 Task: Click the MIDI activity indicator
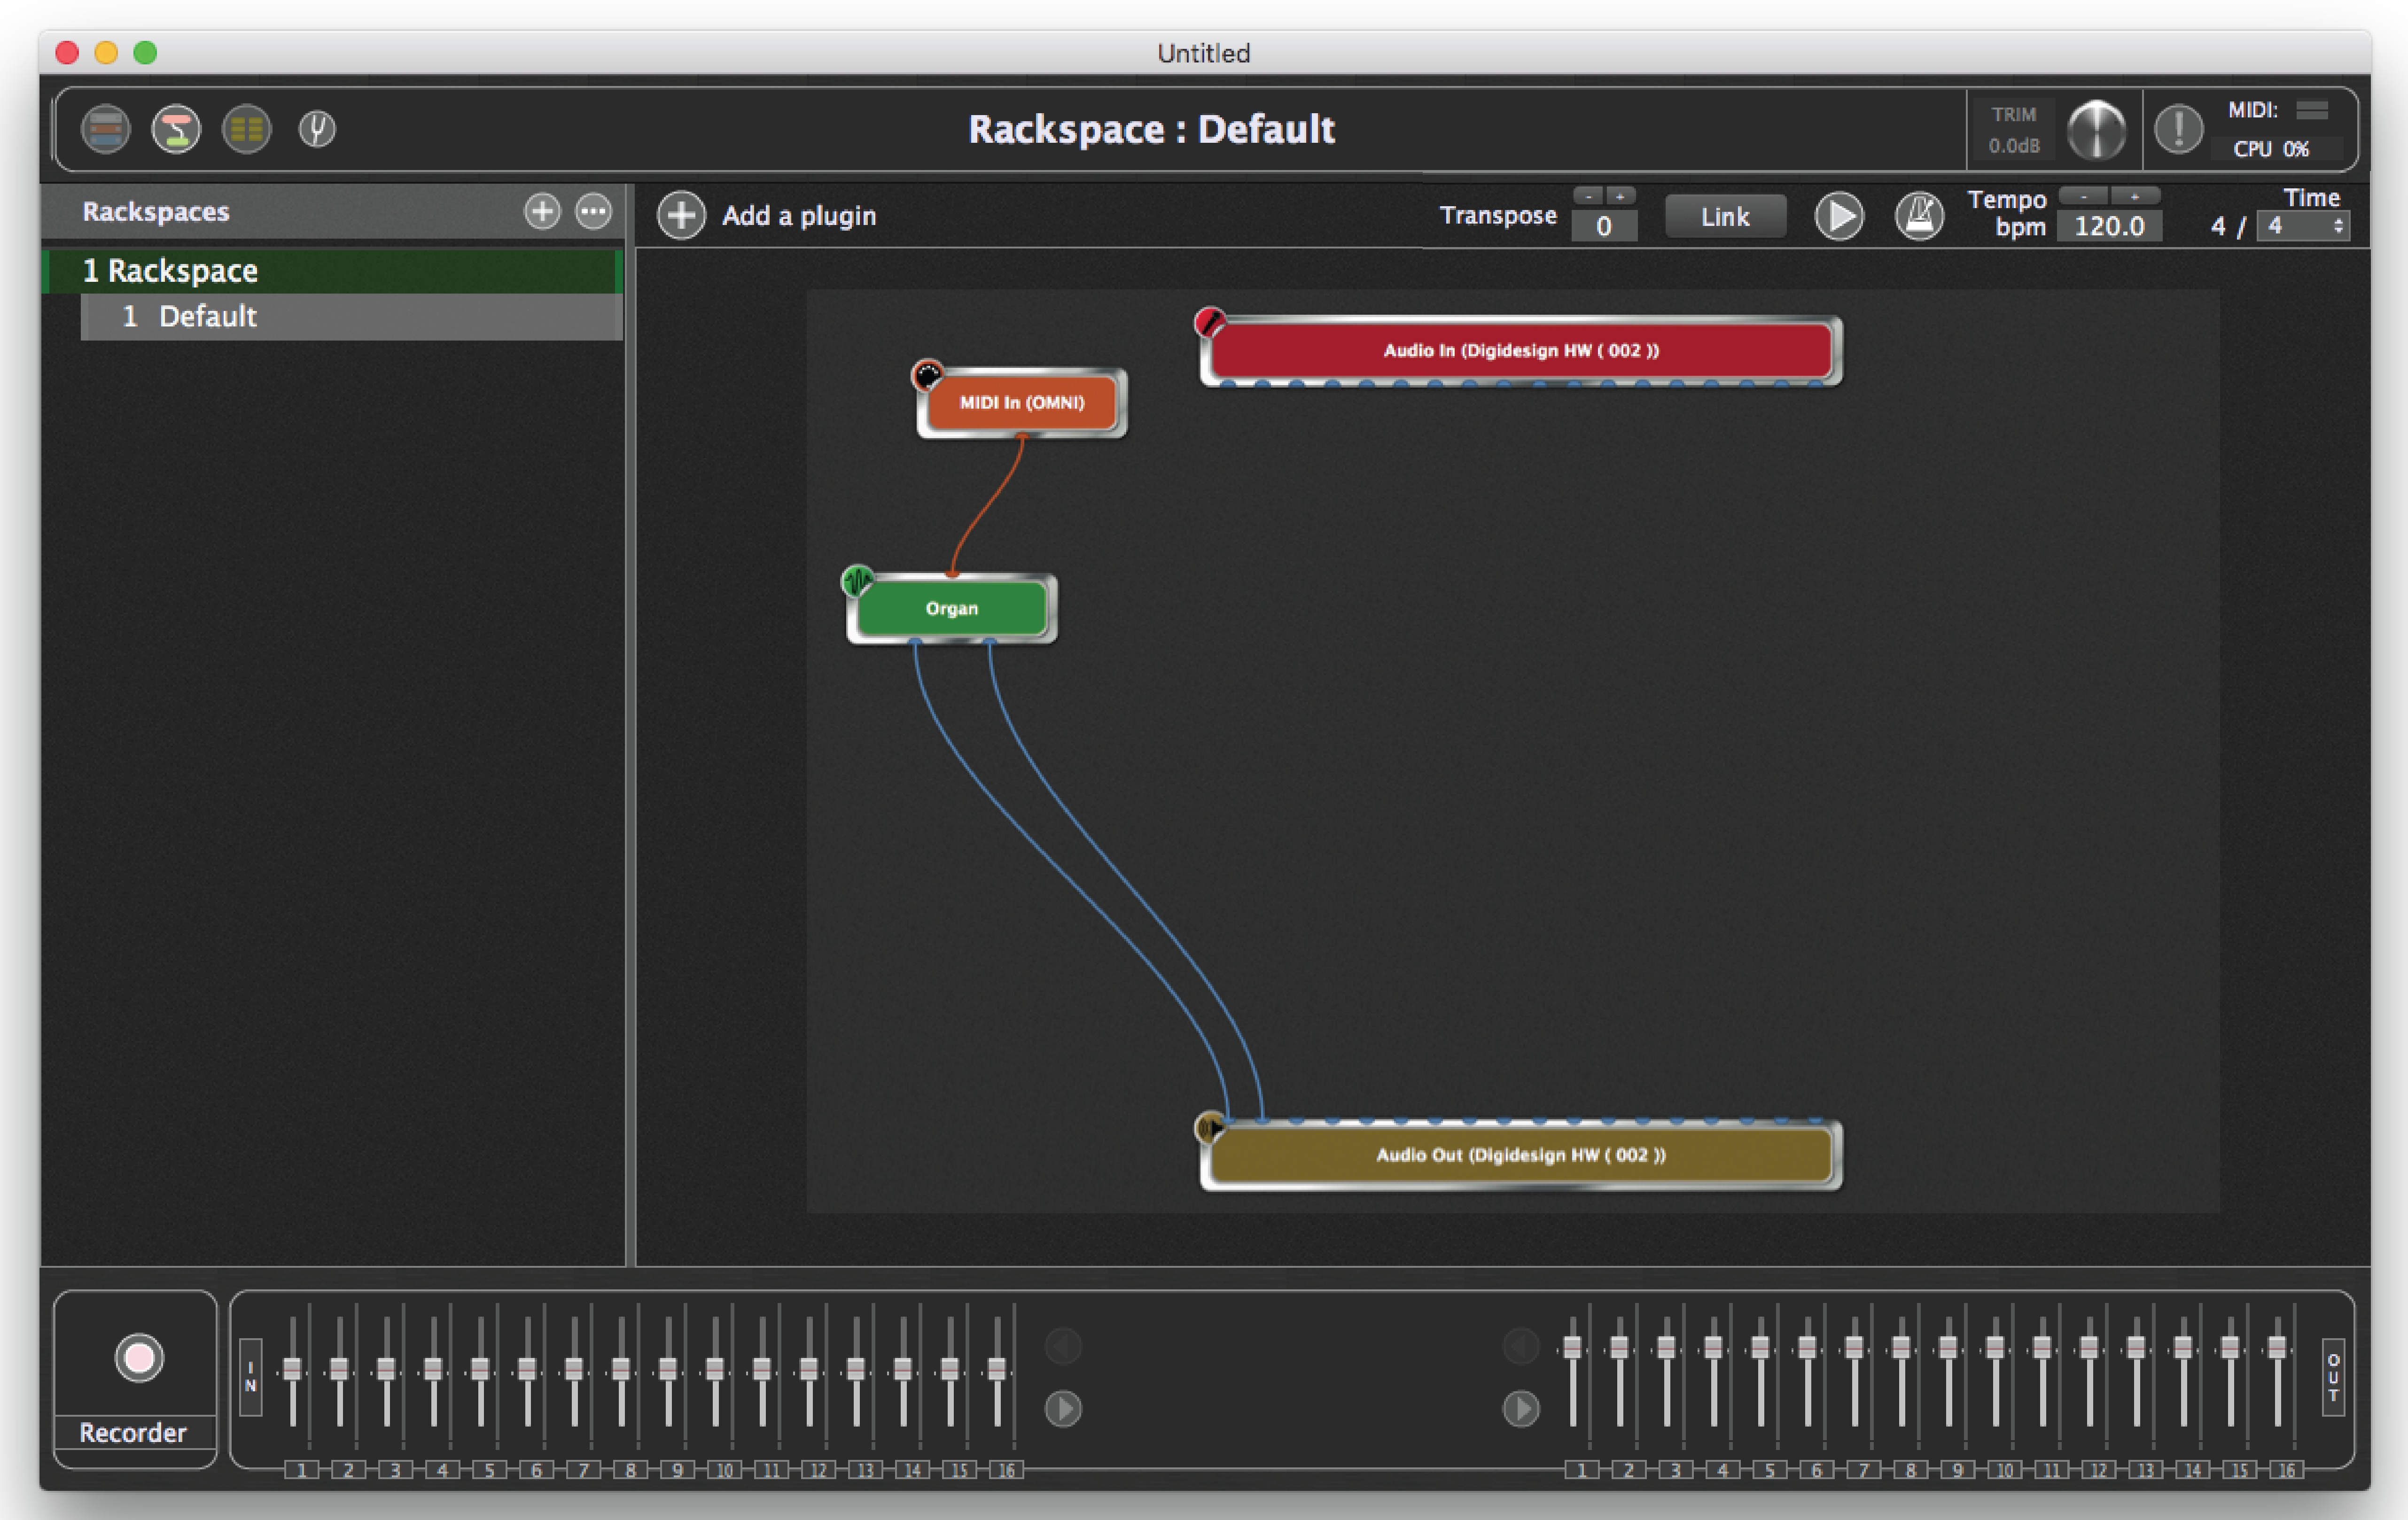point(2311,109)
